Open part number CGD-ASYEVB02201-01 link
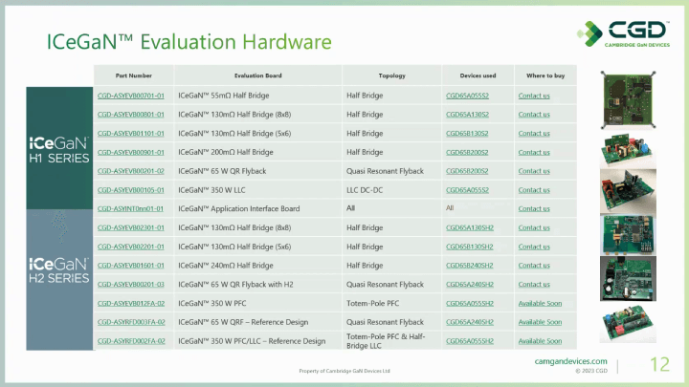 tap(130, 247)
